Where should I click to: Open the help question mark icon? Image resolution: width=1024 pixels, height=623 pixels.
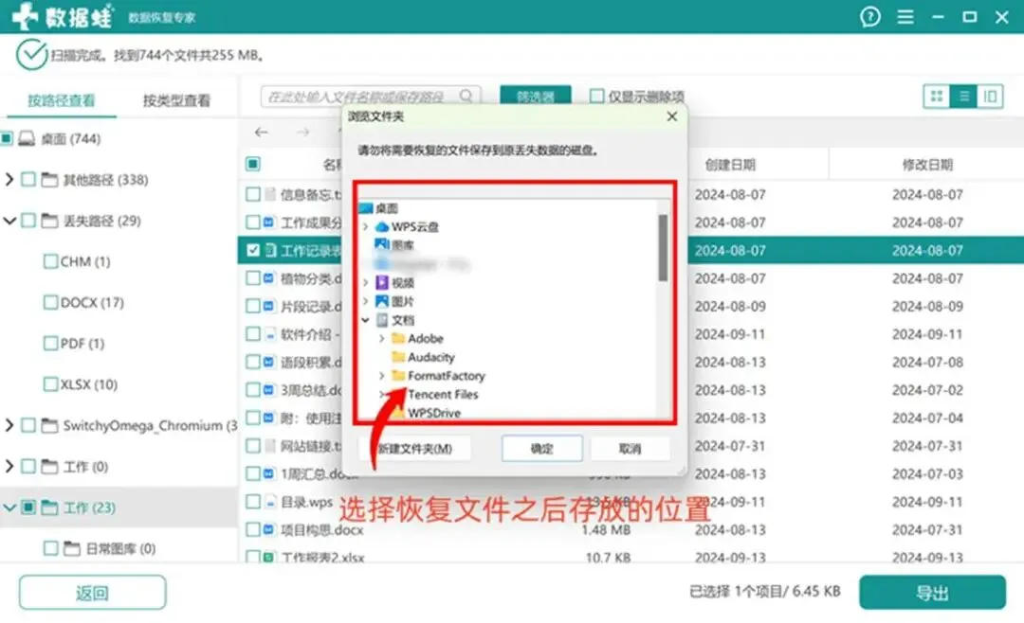[x=869, y=16]
